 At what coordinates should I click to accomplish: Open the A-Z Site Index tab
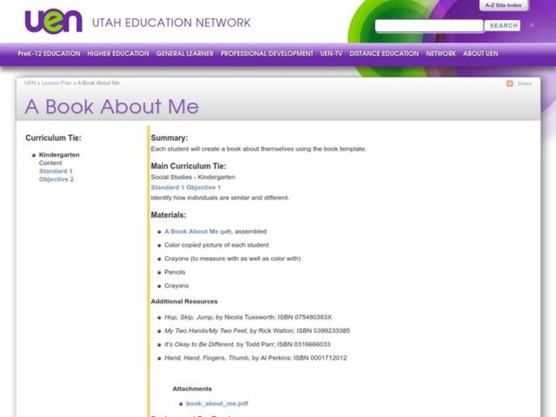tap(502, 5)
